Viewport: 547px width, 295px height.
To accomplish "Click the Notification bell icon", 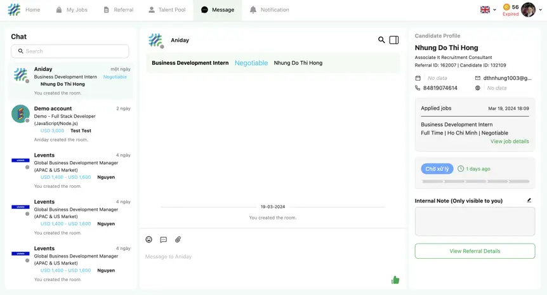I will coord(253,10).
